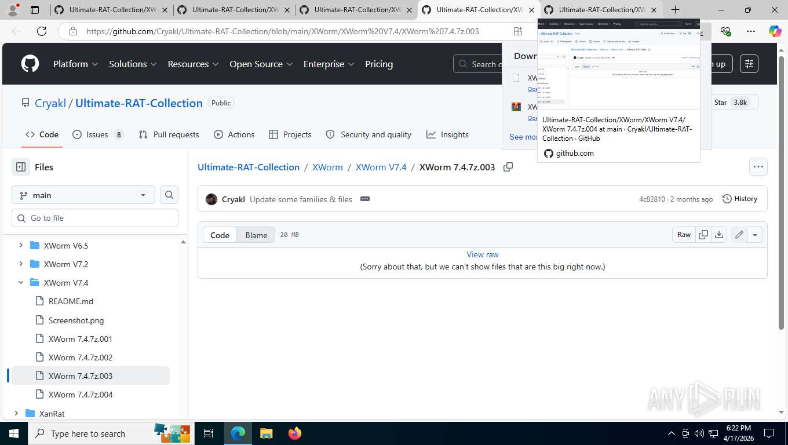
Task: Expand commit message ellipsis button
Action: point(364,199)
